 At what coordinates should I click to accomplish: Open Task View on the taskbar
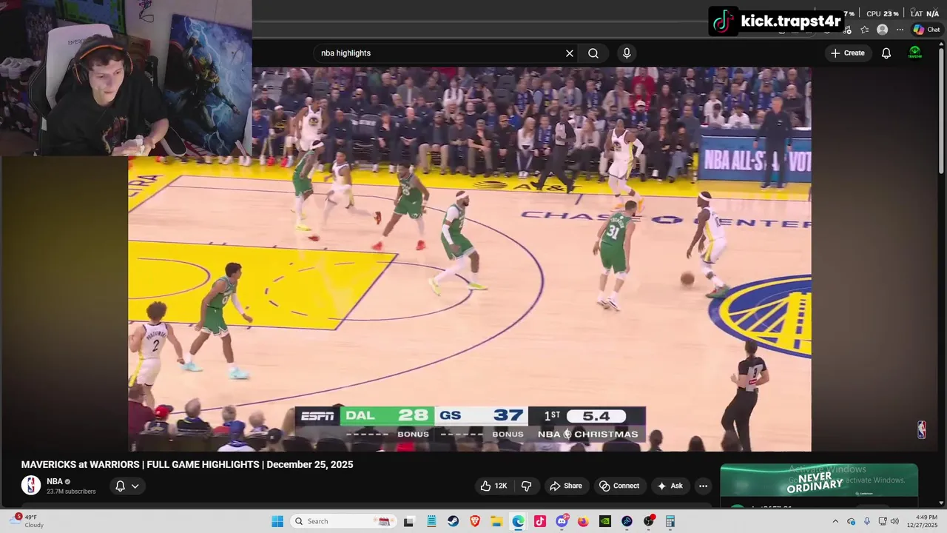pos(408,521)
